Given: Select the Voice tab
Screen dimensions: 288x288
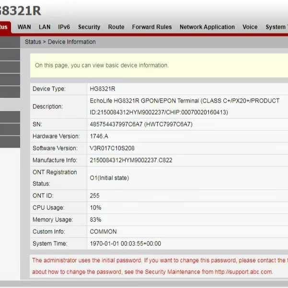Looking at the screenshot, I should coord(250,27).
